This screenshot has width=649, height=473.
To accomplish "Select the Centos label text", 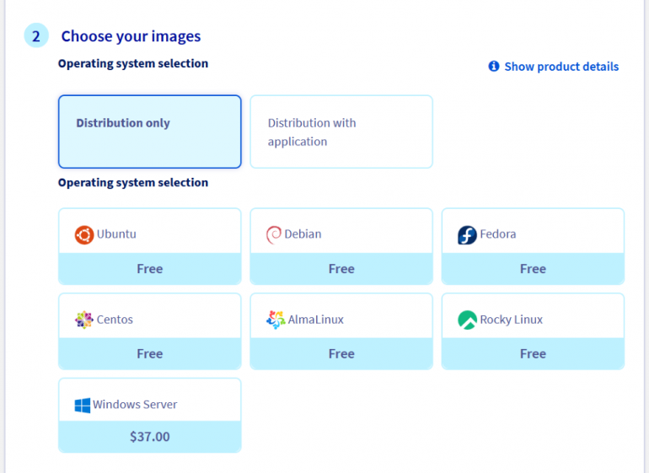I will 115,320.
